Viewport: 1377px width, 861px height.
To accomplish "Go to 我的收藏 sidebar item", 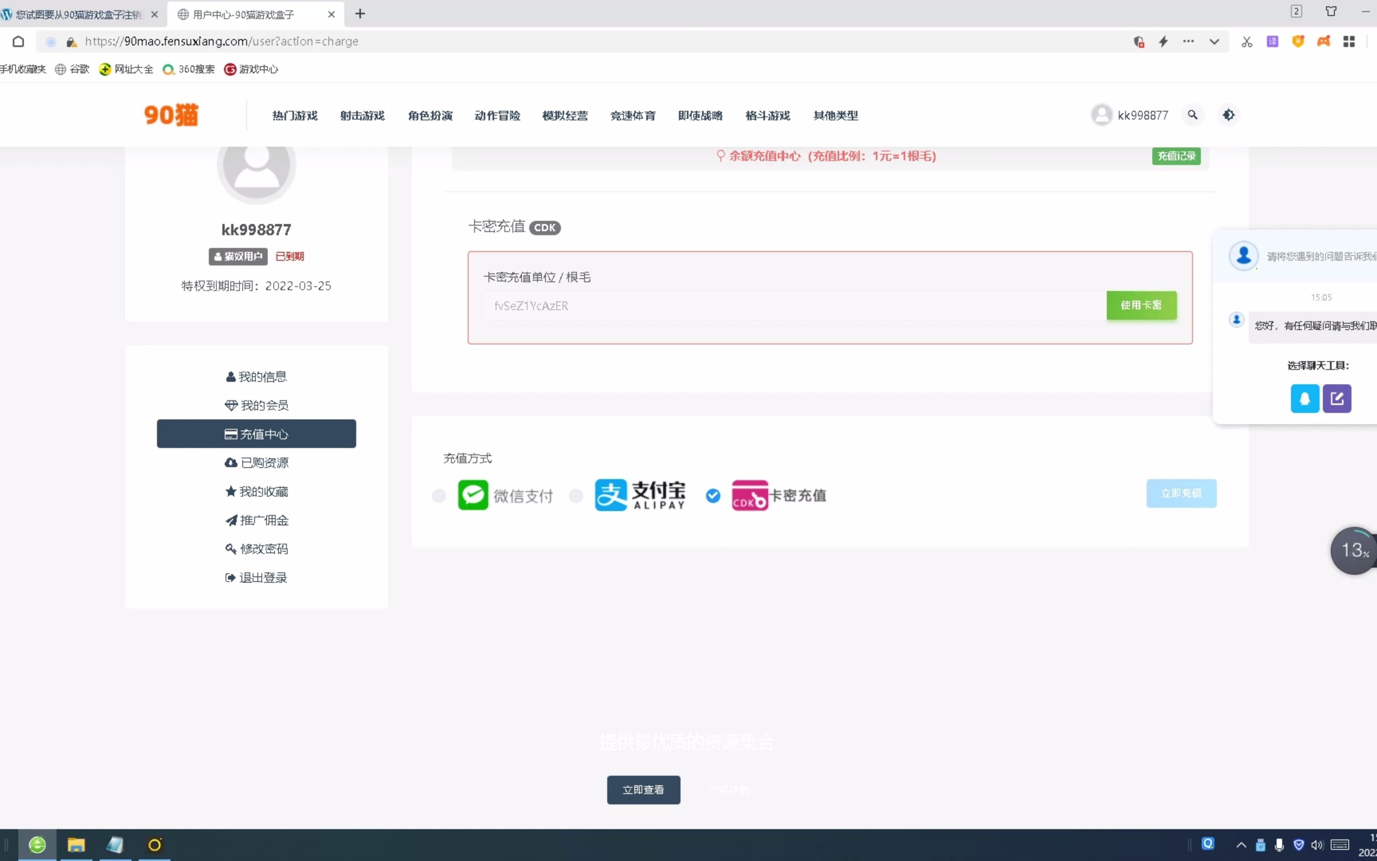I will (x=256, y=491).
